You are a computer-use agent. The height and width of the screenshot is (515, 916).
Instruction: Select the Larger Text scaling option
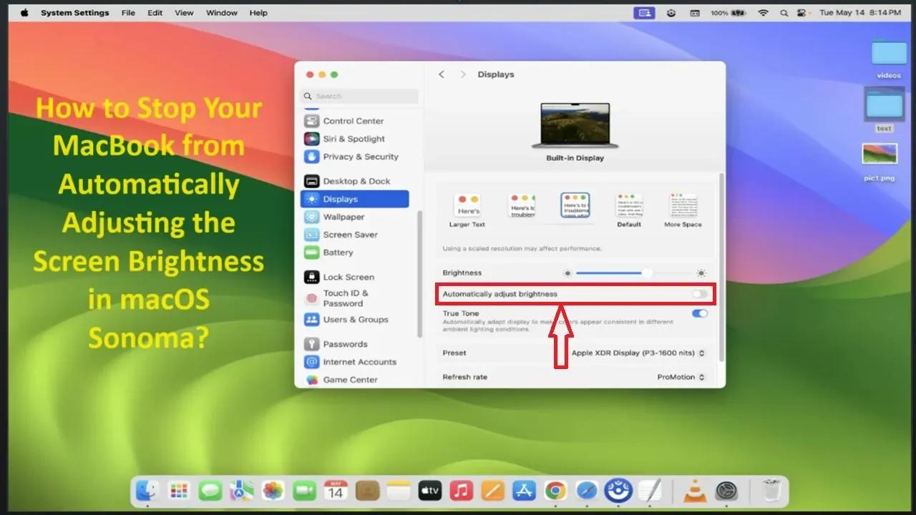pyautogui.click(x=467, y=206)
